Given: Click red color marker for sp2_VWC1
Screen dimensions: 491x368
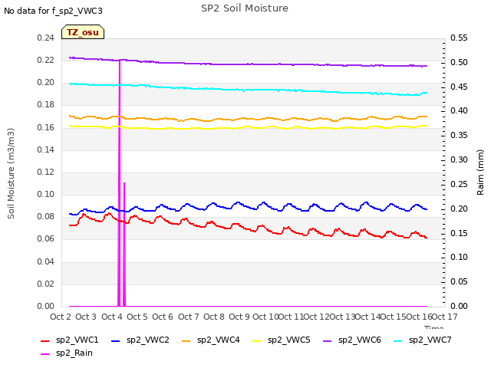Looking at the screenshot, I should click(45, 340).
